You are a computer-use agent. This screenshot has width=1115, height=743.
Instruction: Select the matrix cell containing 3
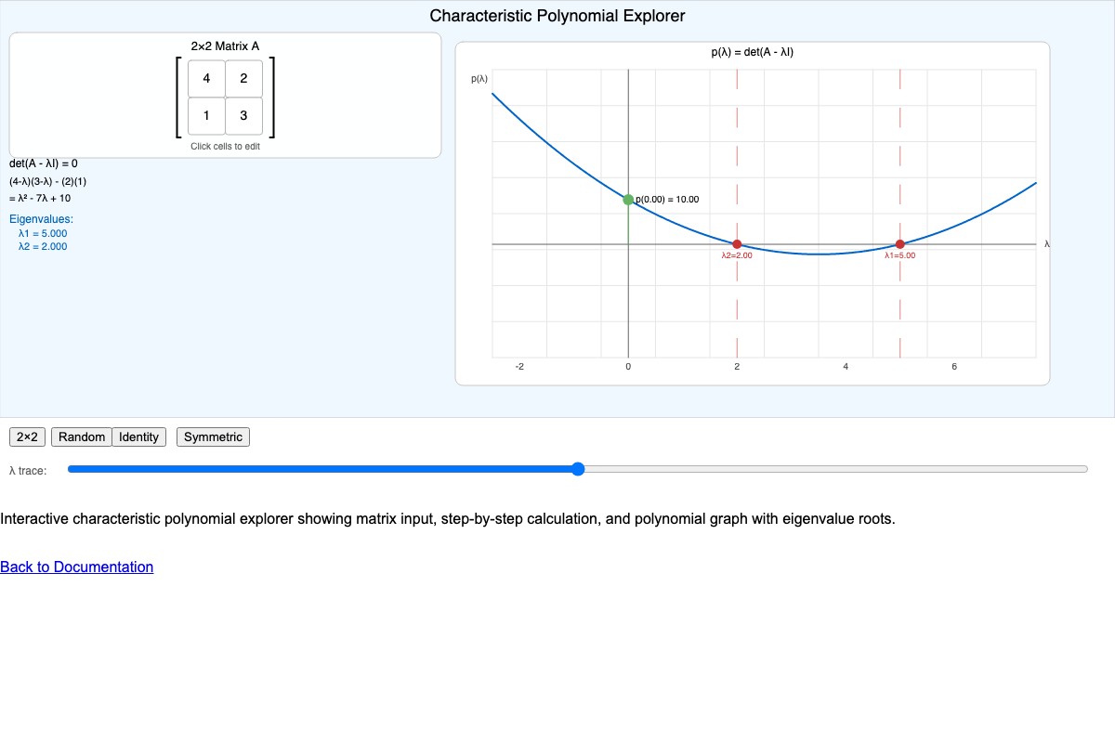pyautogui.click(x=243, y=115)
